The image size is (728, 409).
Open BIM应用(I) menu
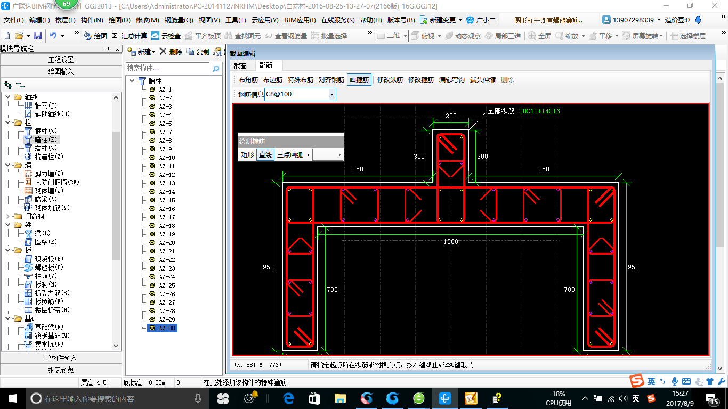[300, 20]
